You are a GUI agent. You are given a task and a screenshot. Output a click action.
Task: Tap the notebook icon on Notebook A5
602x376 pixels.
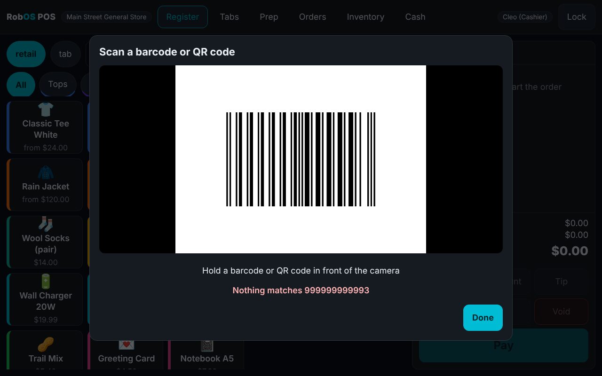(207, 345)
